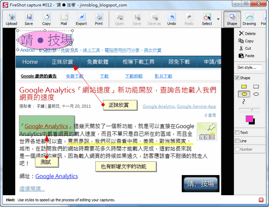Select outlined rectangle shape style
The image size is (269, 207).
click(256, 87)
